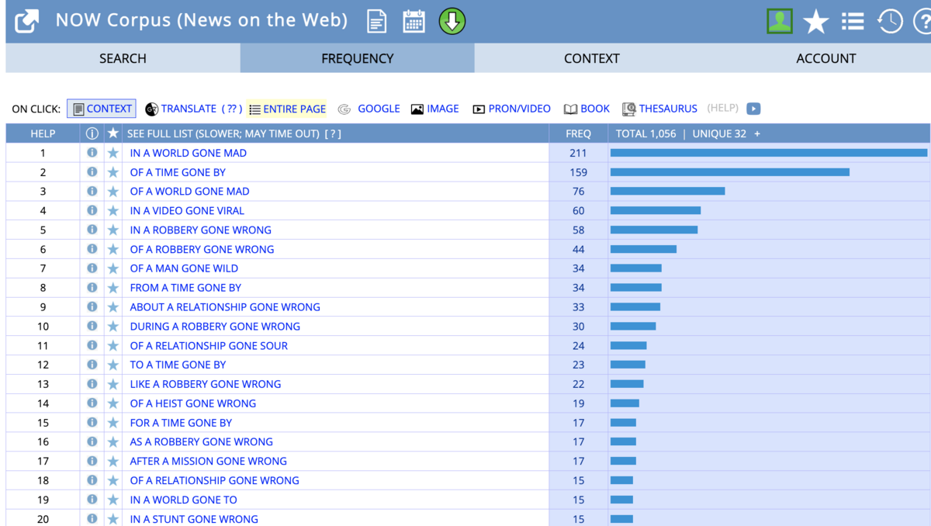
Task: Expand totals with the plus sign
Action: pyautogui.click(x=757, y=133)
